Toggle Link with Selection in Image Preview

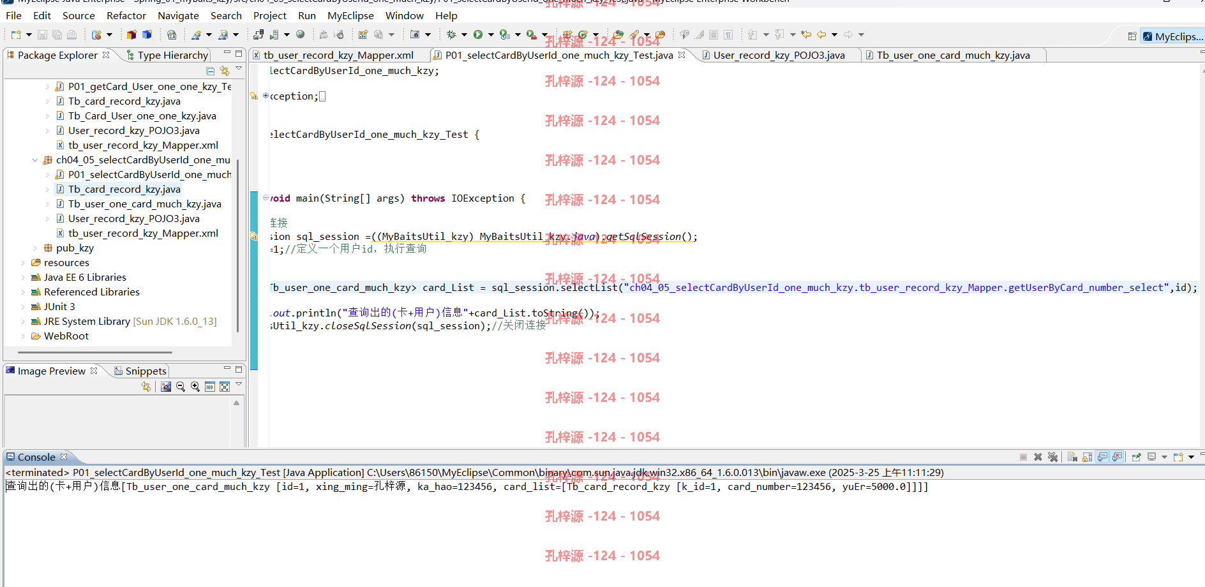[146, 387]
